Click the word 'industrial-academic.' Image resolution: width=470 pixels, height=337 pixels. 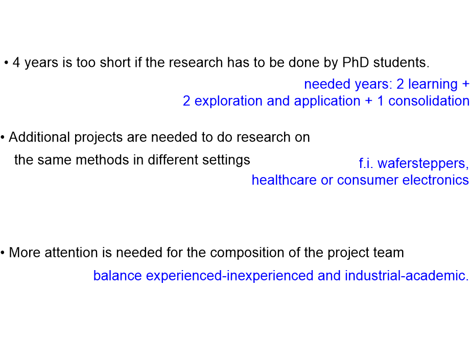coord(407,276)
